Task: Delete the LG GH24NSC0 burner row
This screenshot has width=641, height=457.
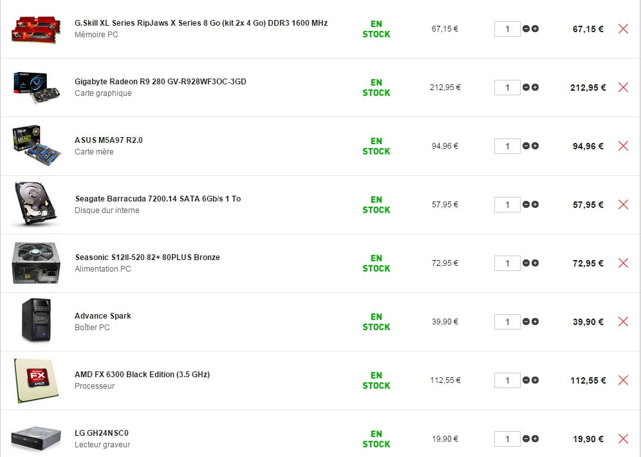Action: 623,439
